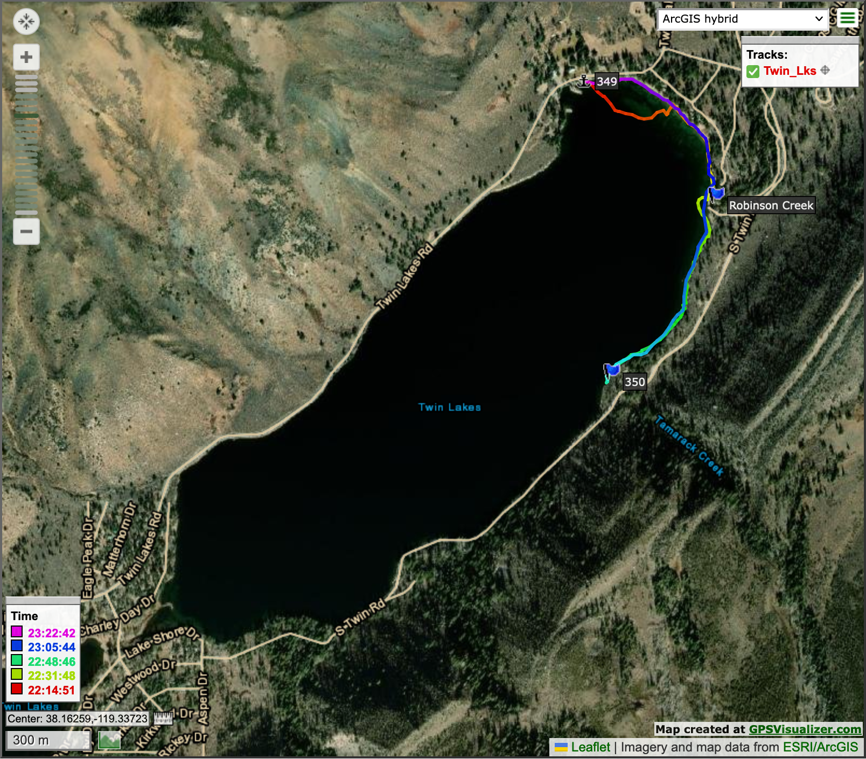
Task: Uncheck the Twin_Lks track checkbox
Action: (753, 71)
